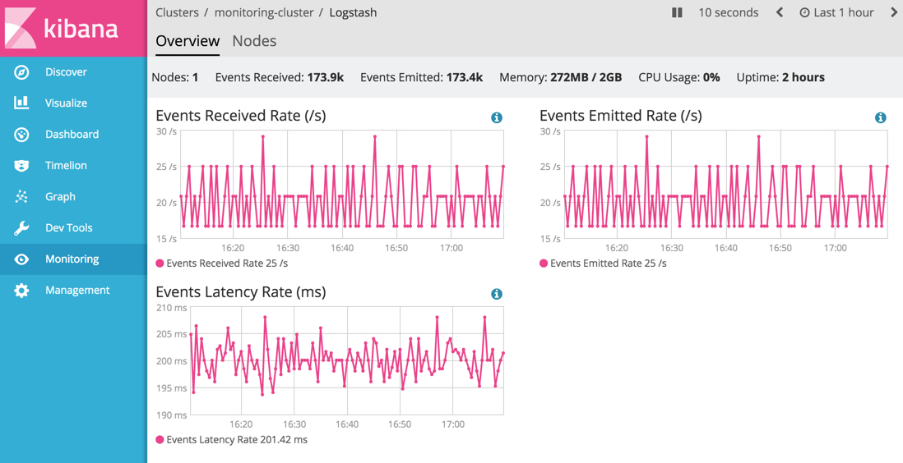Click the Monitoring eye icon
Viewport: 903px width, 463px height.
pos(21,259)
